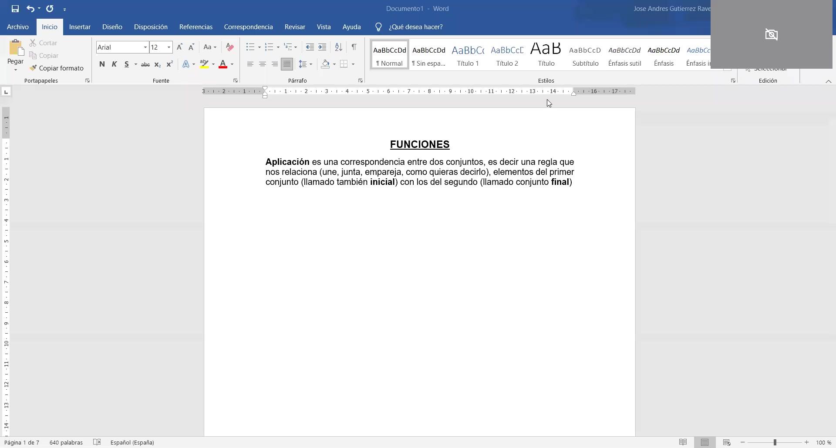Click the Increase Font Size icon
Viewport: 836px width, 448px height.
pyautogui.click(x=179, y=47)
